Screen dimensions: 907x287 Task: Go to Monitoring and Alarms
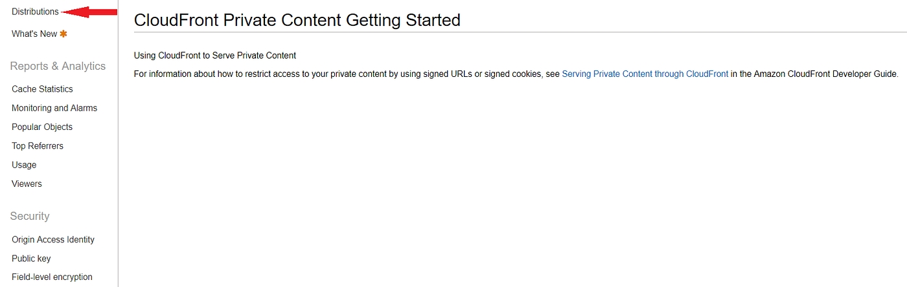[x=54, y=108]
